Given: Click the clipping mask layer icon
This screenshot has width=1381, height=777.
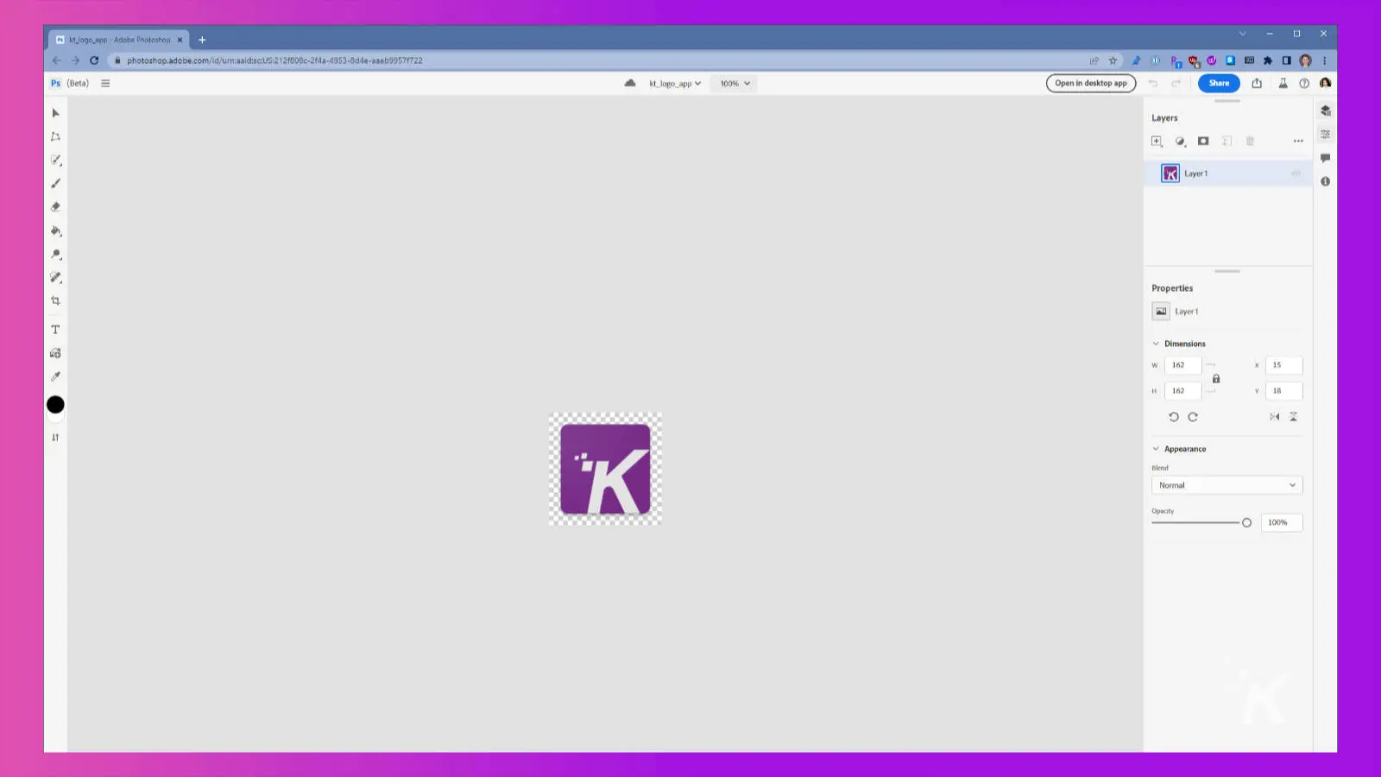Looking at the screenshot, I should pos(1227,141).
